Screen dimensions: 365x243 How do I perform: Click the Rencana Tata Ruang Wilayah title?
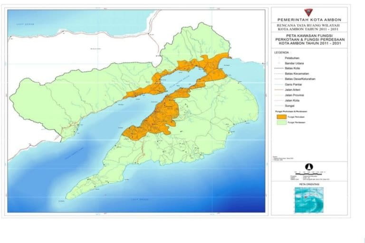[x=312, y=28]
